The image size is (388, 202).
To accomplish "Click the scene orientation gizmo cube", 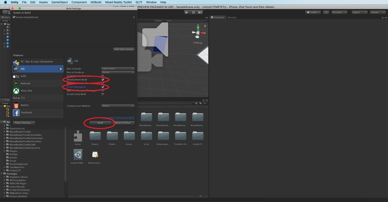I will (198, 33).
